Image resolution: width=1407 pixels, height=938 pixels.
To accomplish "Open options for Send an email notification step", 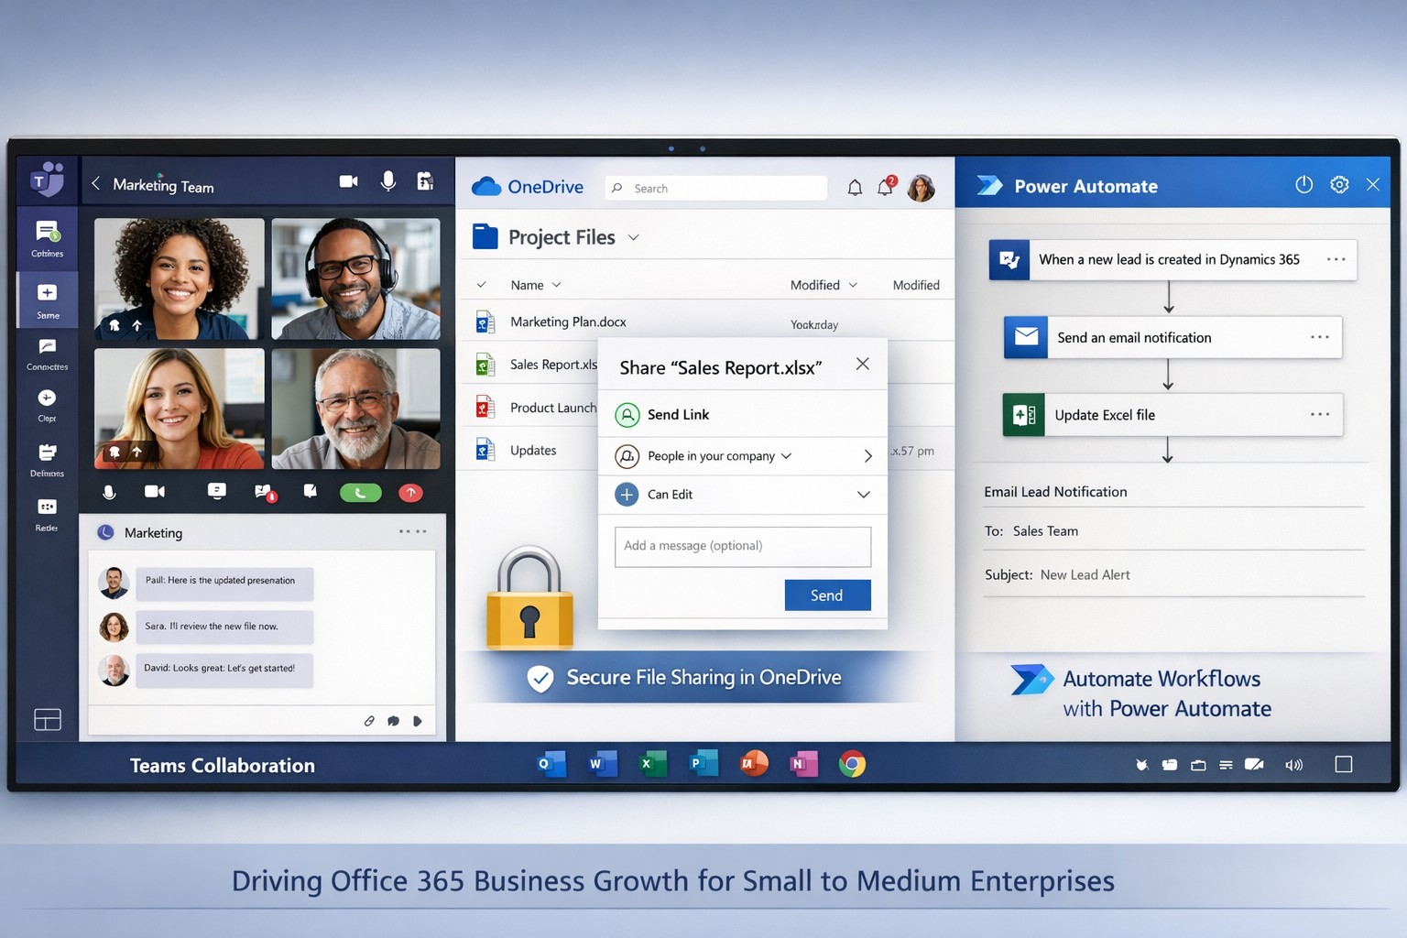I will coord(1319,337).
